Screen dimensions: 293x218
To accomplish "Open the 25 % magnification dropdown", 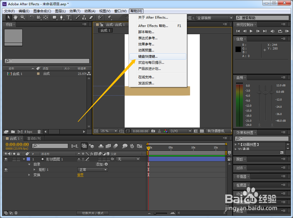I will pos(109,131).
